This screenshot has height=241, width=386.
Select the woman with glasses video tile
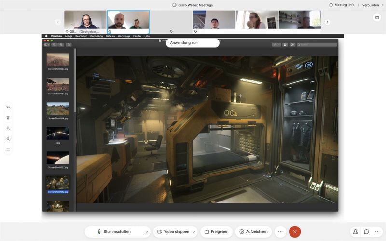pyautogui.click(x=257, y=22)
